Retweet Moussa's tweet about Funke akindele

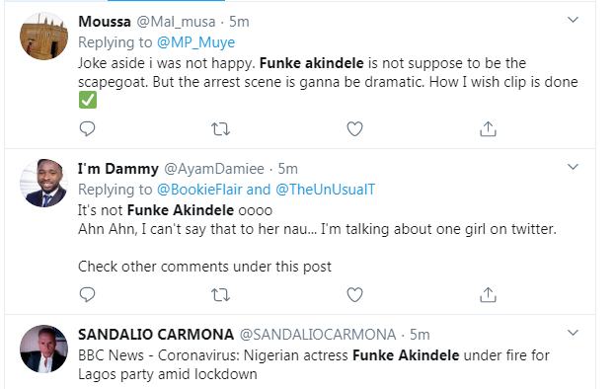(220, 128)
